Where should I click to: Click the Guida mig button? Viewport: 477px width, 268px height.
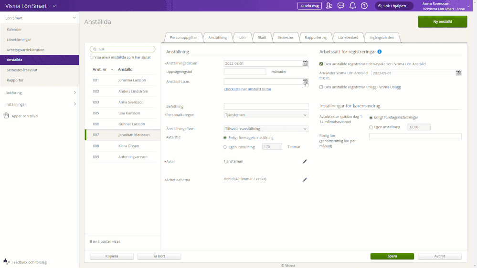coord(309,6)
